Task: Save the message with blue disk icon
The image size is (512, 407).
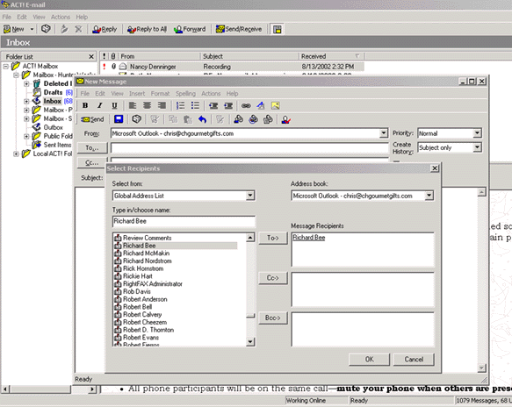Action: [119, 119]
